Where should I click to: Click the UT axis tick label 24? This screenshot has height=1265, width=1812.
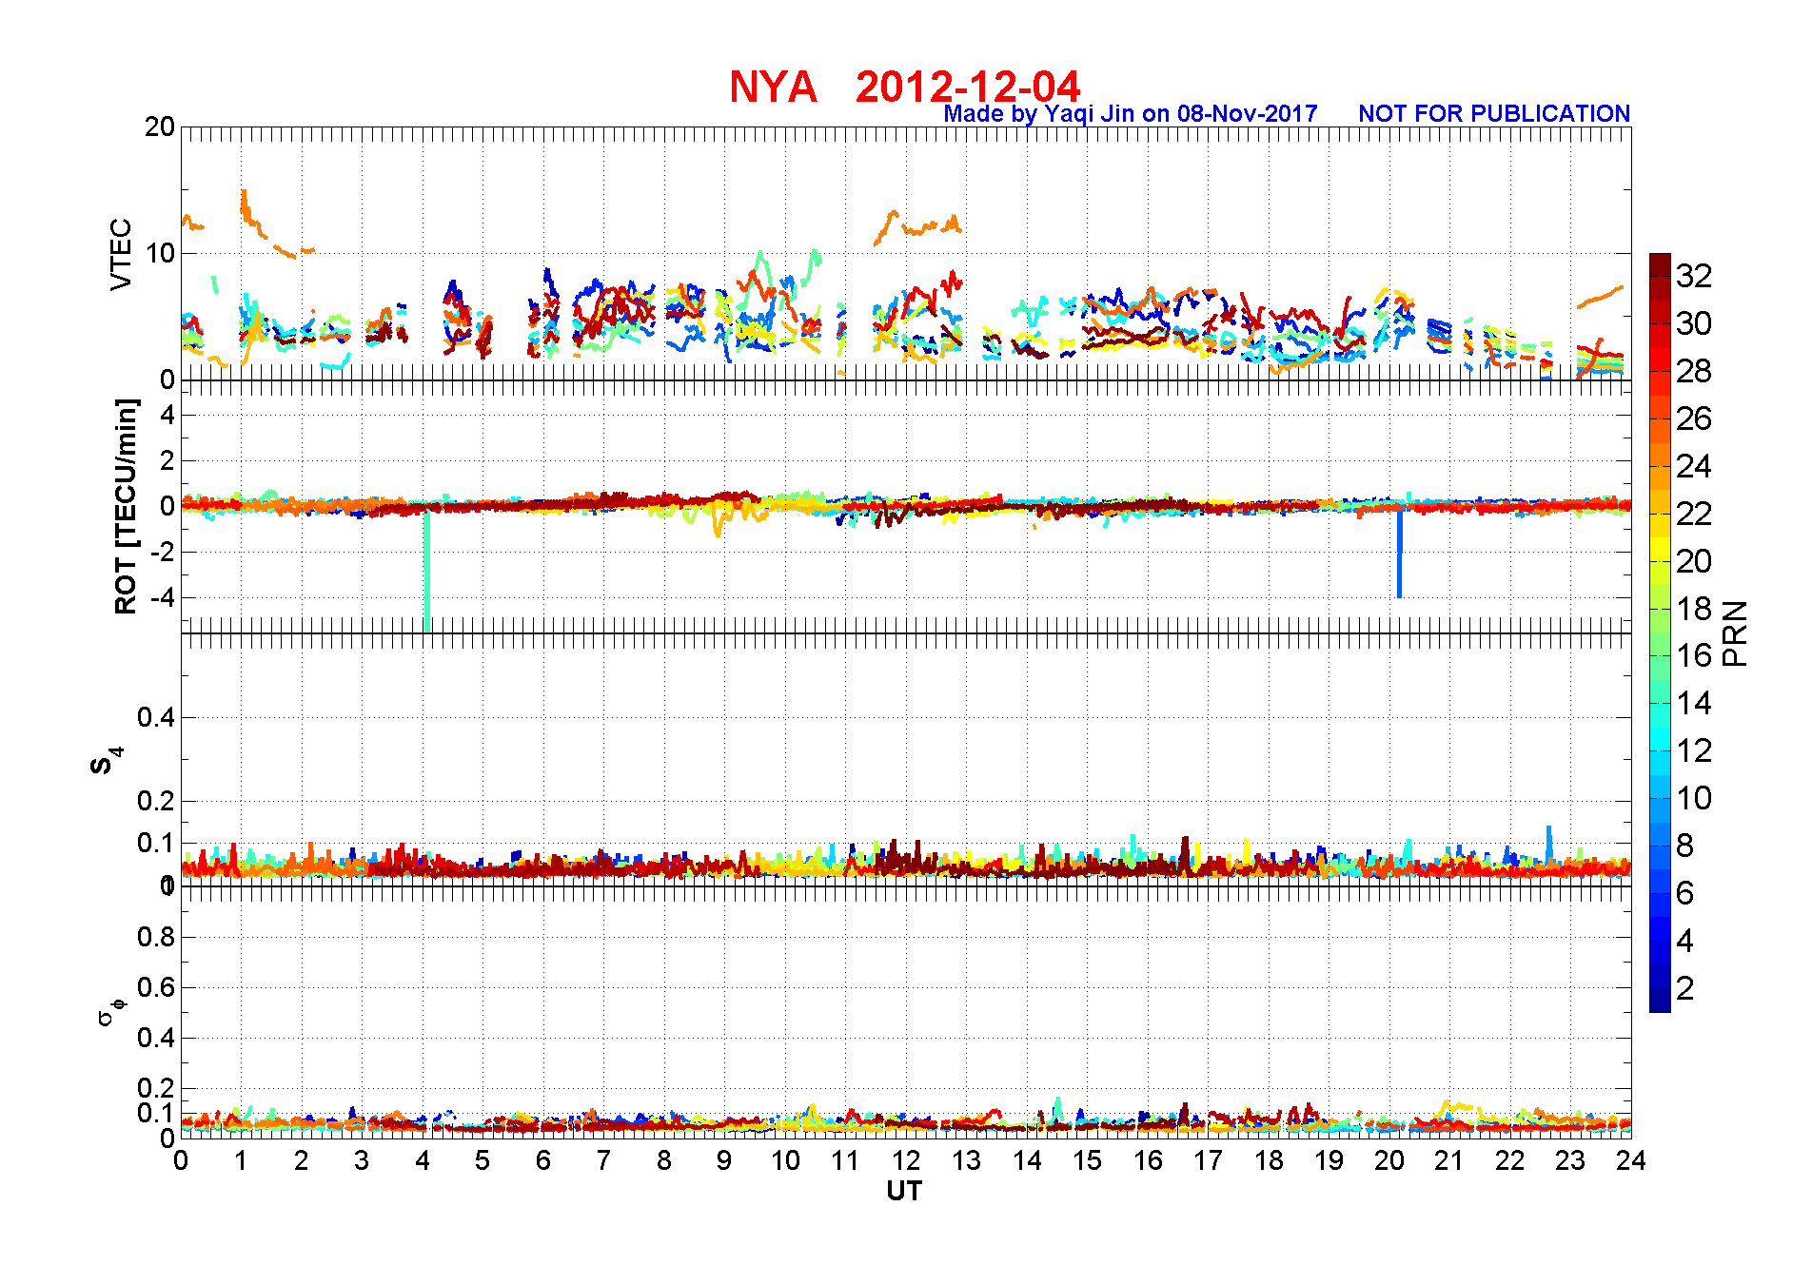pos(1631,1160)
